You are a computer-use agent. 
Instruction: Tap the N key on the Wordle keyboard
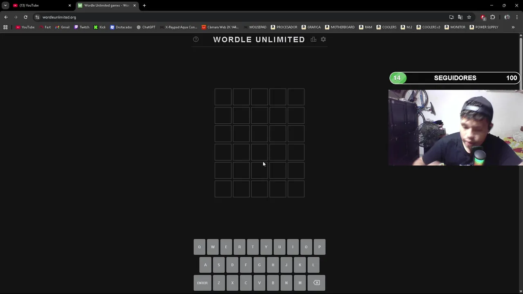point(286,283)
